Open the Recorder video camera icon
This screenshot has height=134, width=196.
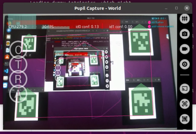185,49
